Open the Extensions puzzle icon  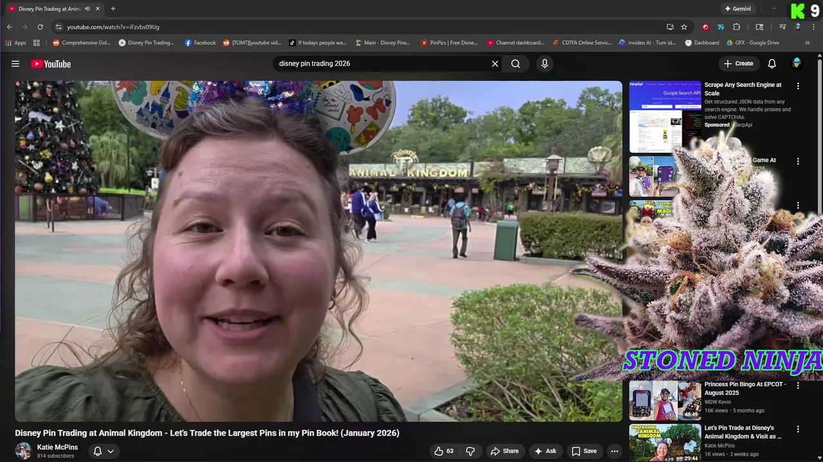click(x=737, y=27)
